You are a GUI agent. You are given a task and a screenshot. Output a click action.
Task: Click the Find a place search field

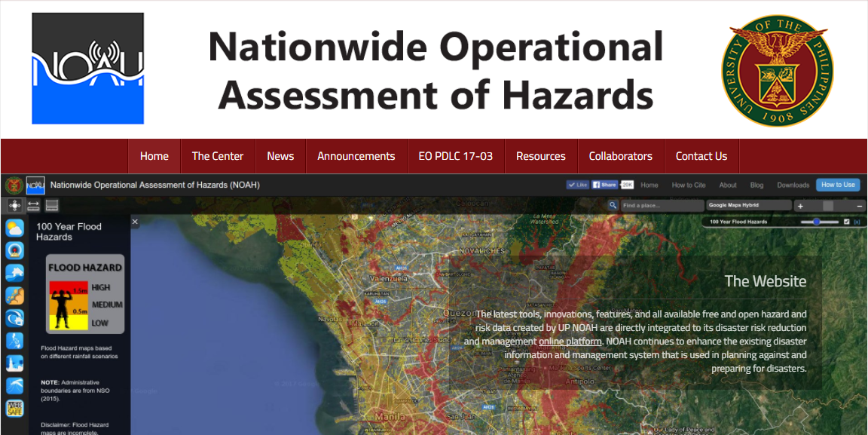[x=662, y=205]
